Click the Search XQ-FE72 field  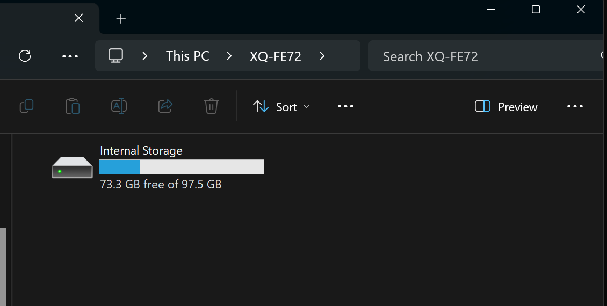pyautogui.click(x=486, y=56)
